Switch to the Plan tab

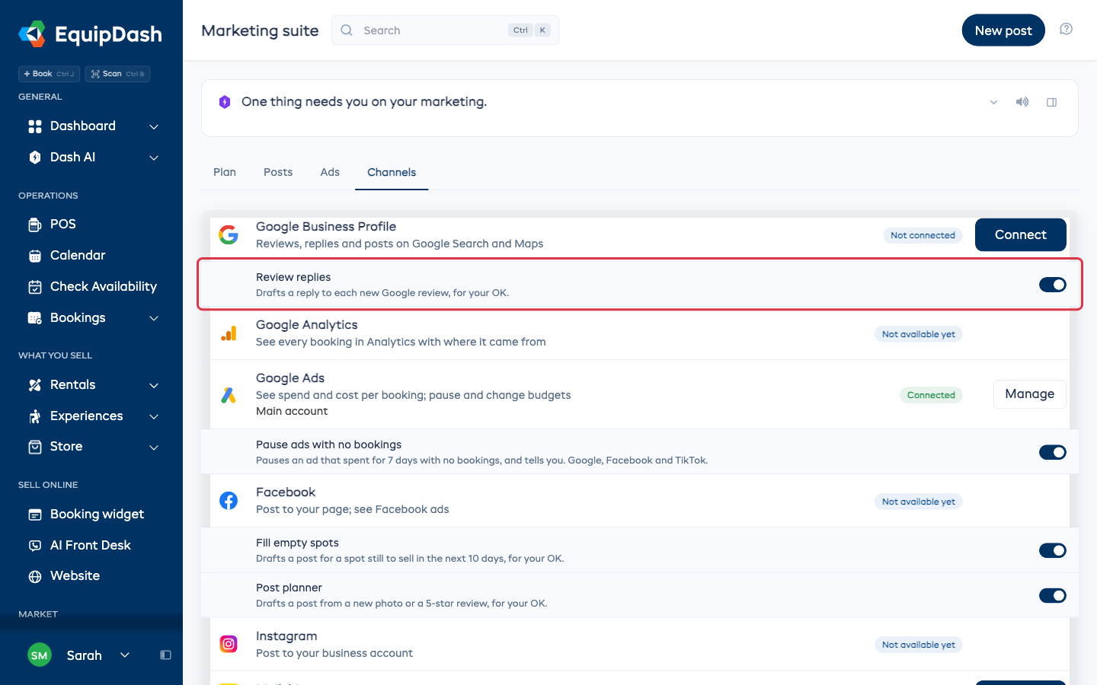click(x=225, y=172)
